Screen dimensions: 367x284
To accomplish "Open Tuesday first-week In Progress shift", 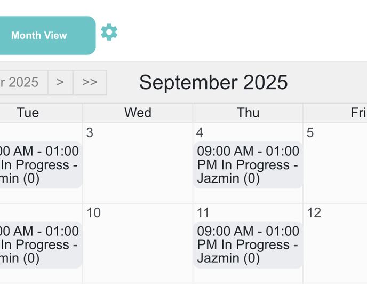I will pyautogui.click(x=41, y=165).
